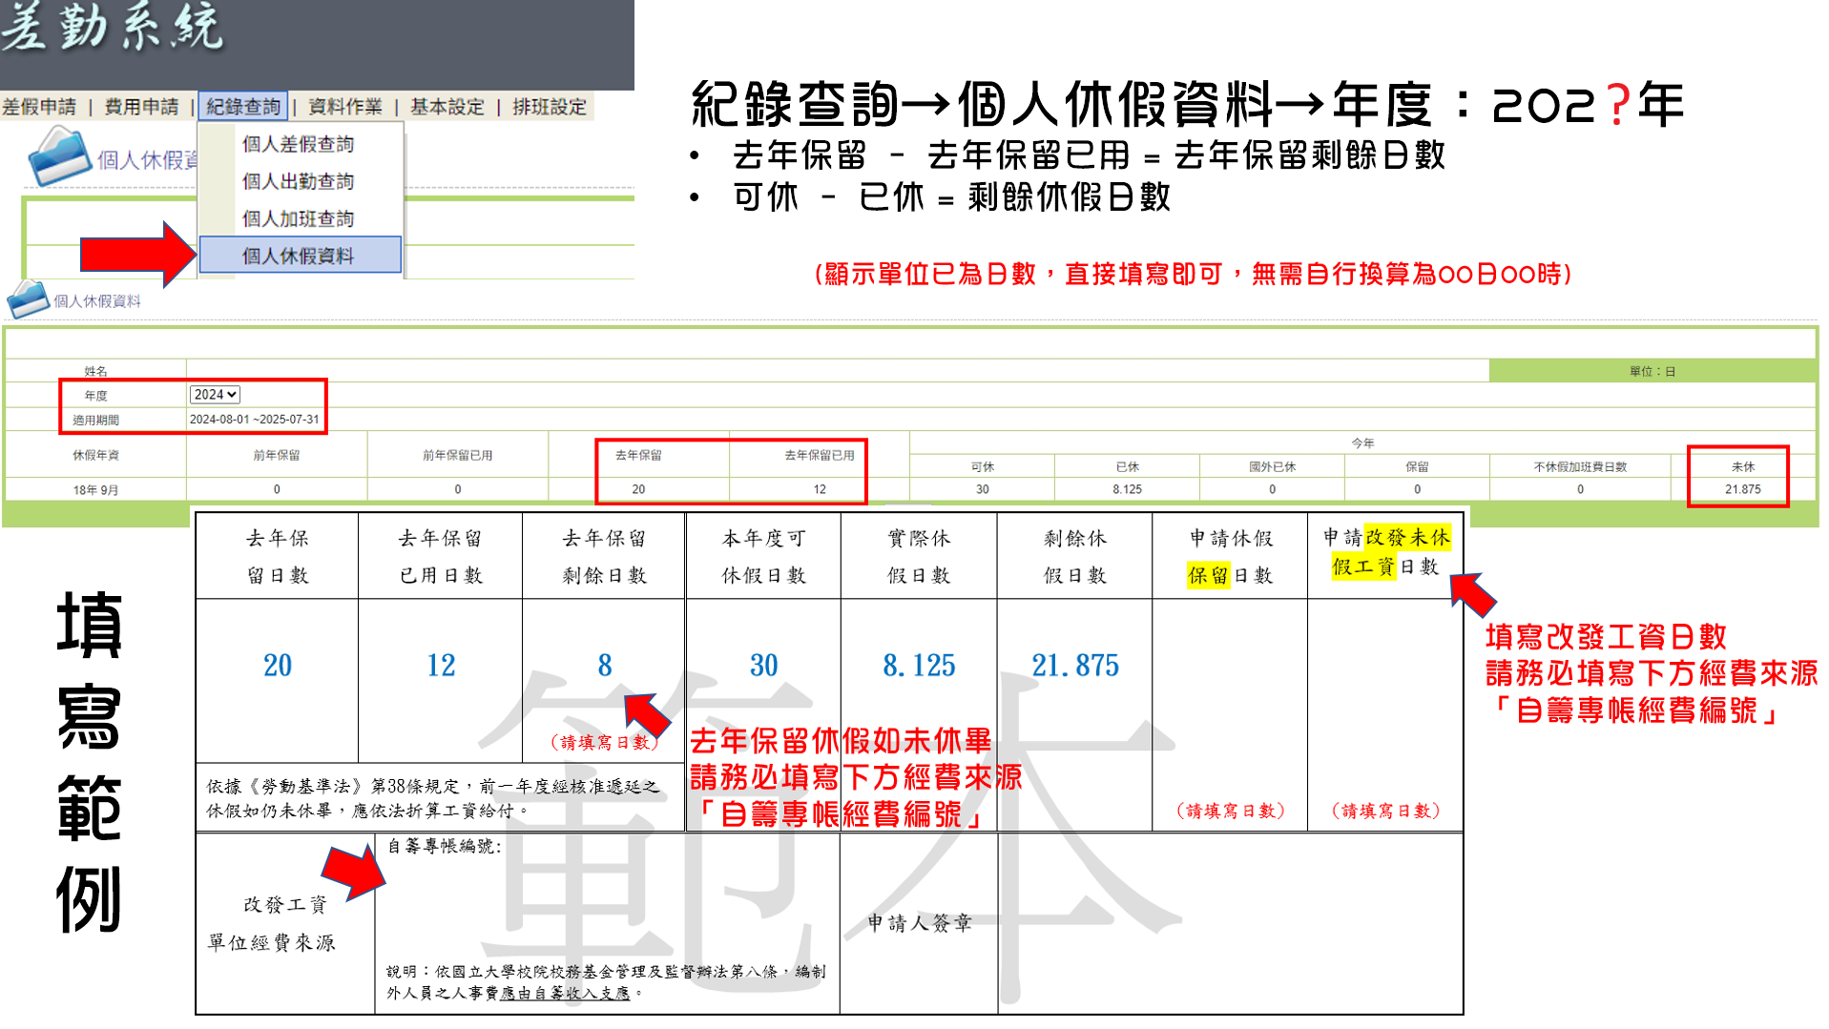Open the 資料作業 menu

coord(345,107)
